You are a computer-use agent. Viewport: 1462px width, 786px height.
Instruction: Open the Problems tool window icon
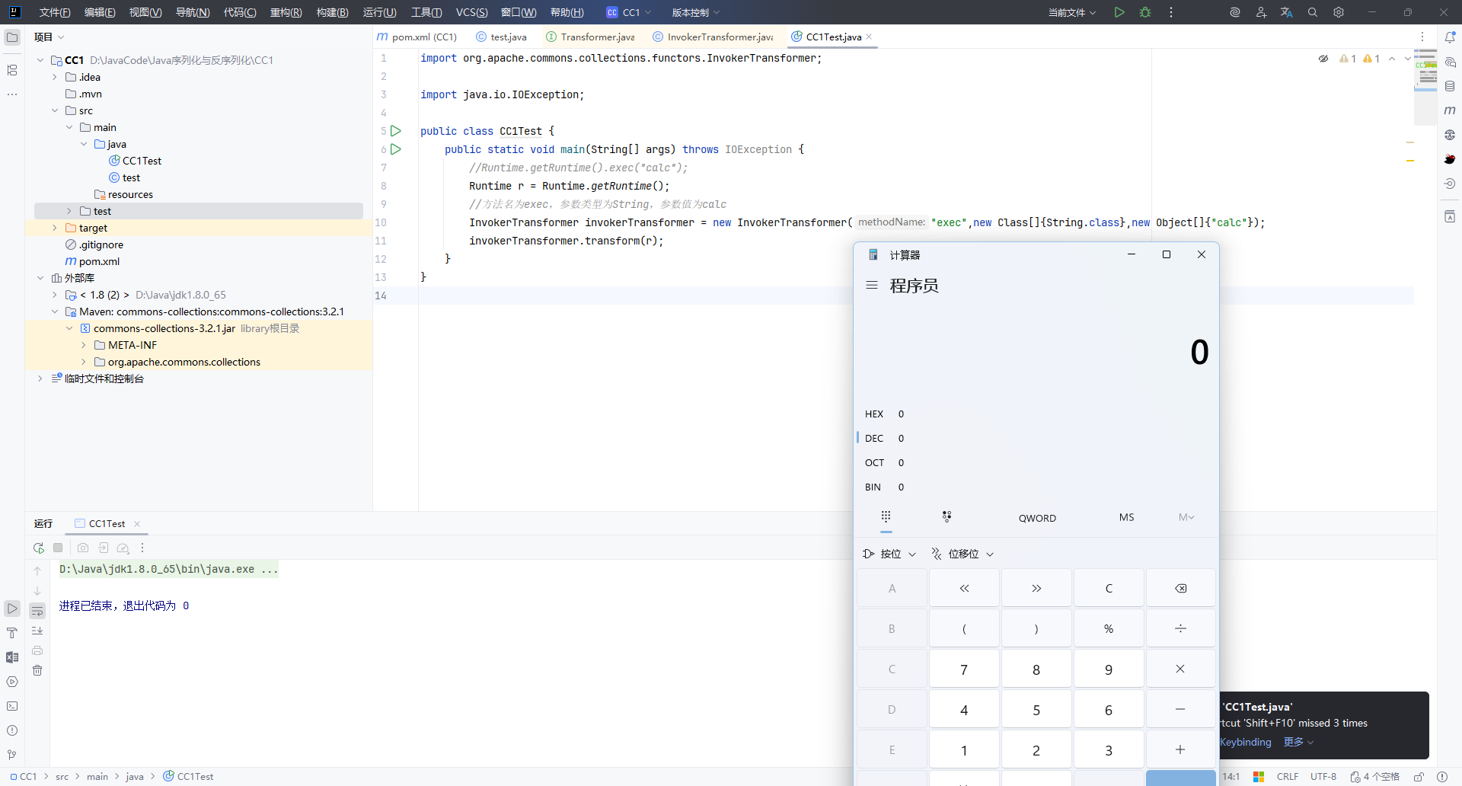click(12, 730)
